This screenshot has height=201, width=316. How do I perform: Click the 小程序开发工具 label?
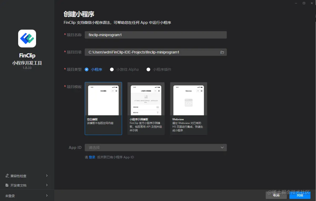(27, 63)
